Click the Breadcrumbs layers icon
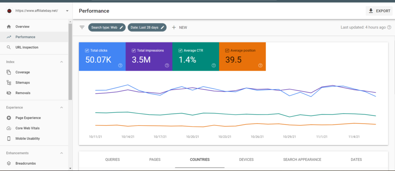 tap(9, 164)
